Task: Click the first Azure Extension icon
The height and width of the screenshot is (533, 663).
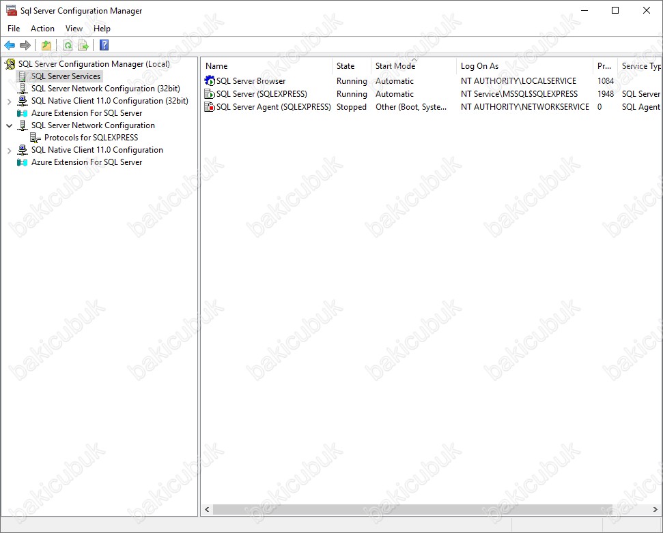Action: point(23,113)
